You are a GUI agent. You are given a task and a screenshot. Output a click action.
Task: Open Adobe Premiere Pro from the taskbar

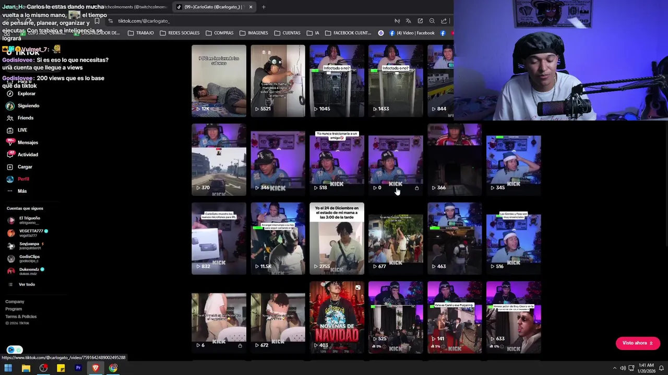[78, 368]
